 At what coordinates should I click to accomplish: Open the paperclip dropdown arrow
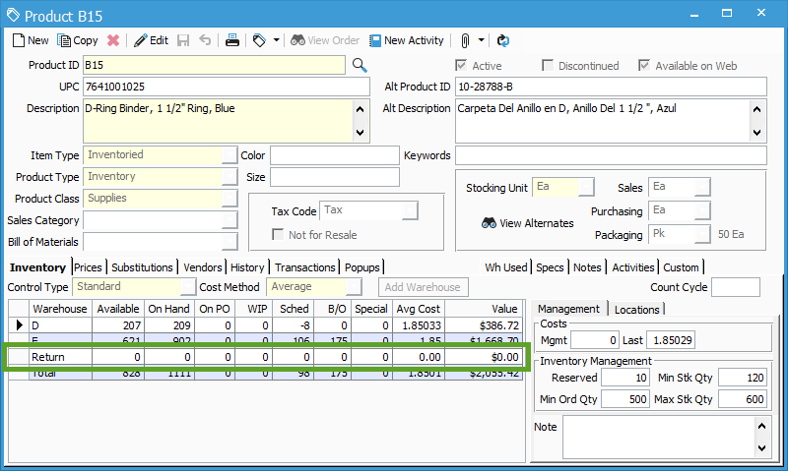[481, 40]
